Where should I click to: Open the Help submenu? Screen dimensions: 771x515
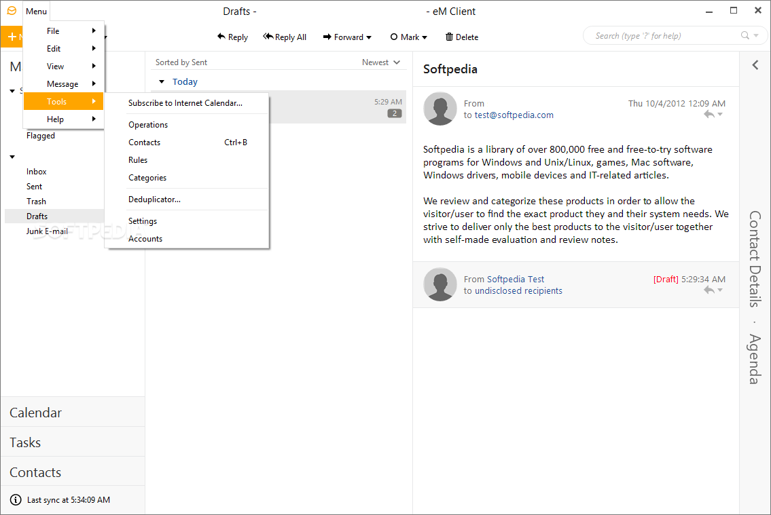[64, 119]
